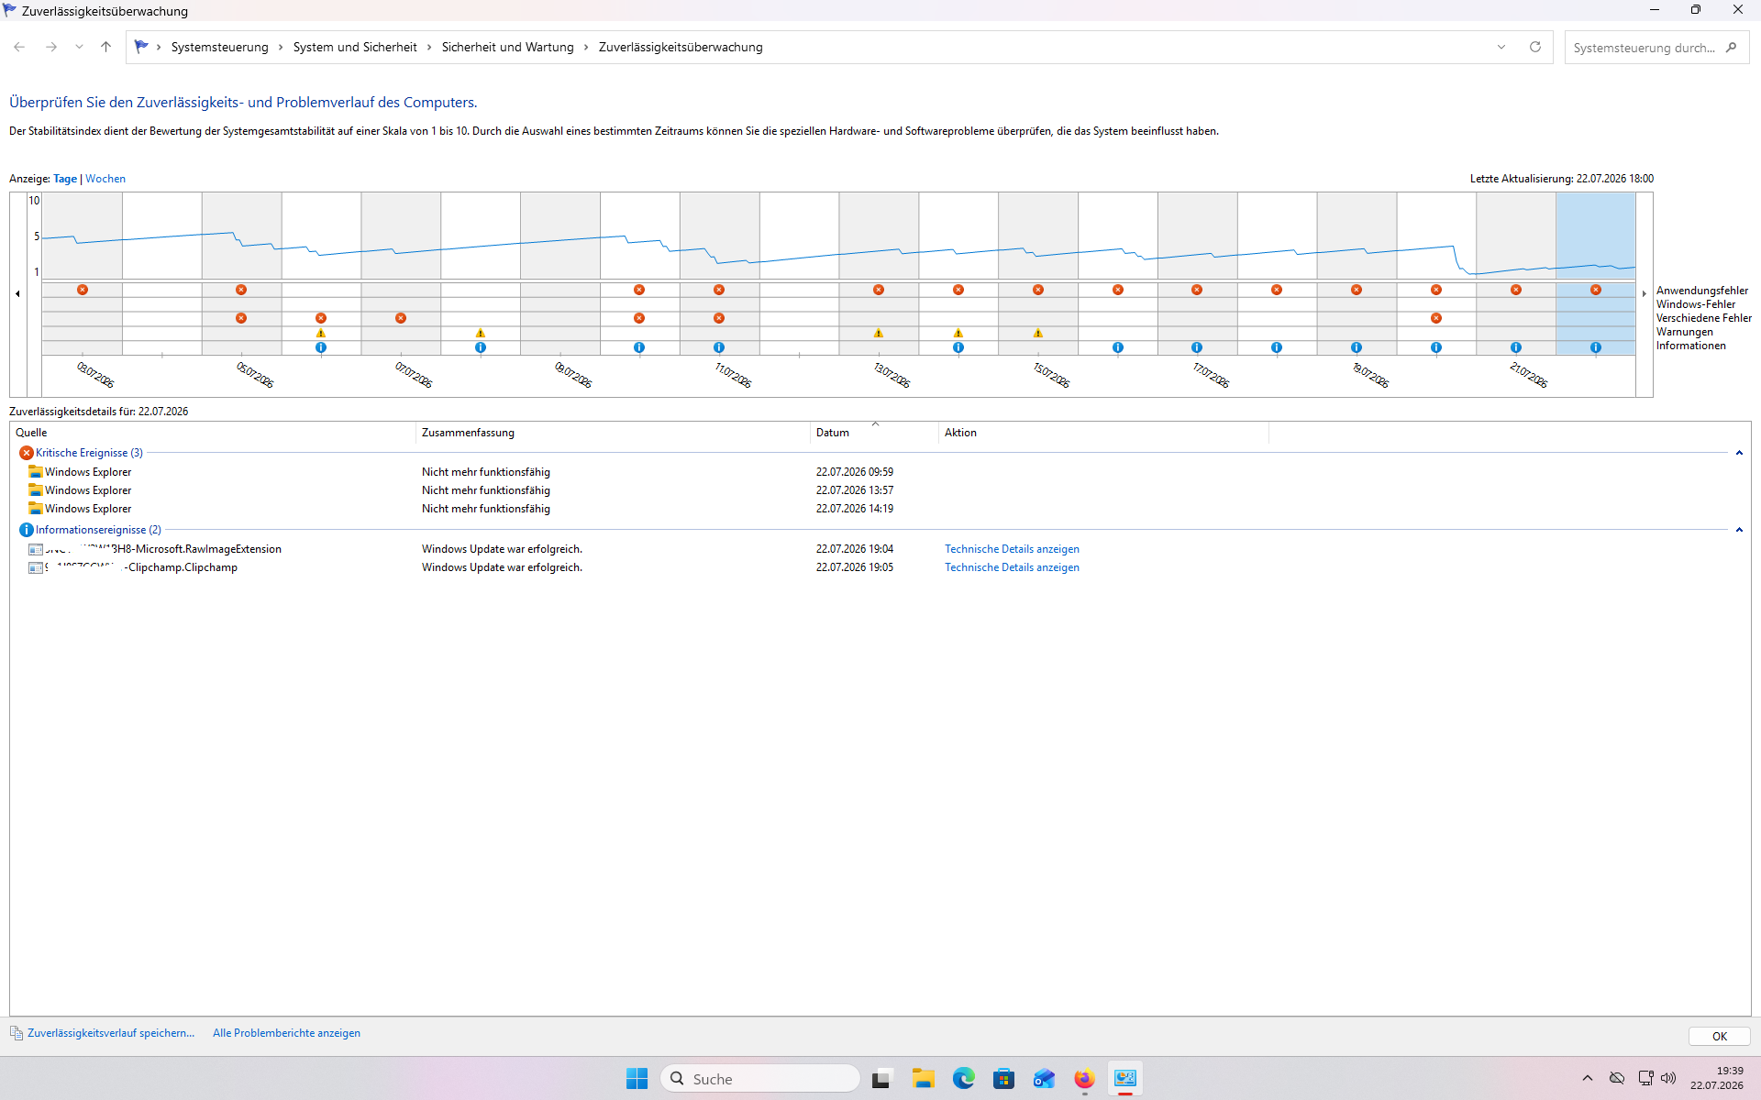Image resolution: width=1761 pixels, height=1100 pixels.
Task: Show technical details for Clipchamp update
Action: click(x=1012, y=567)
